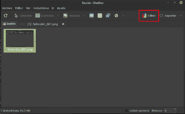Image resolution: width=185 pixels, height=114 pixels.
Task: Select the Selección_001.png thumbnail
Action: coord(20,41)
